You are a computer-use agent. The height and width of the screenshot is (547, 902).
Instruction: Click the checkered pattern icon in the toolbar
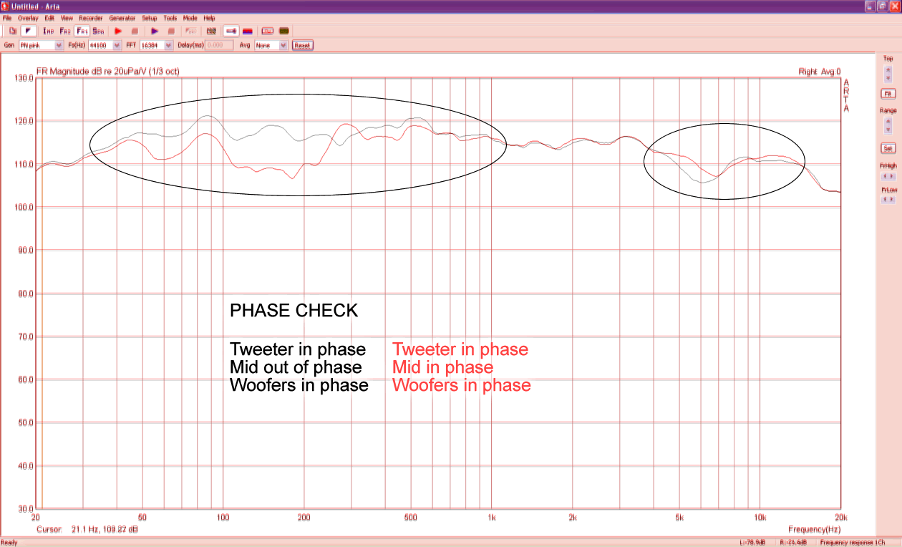click(211, 31)
